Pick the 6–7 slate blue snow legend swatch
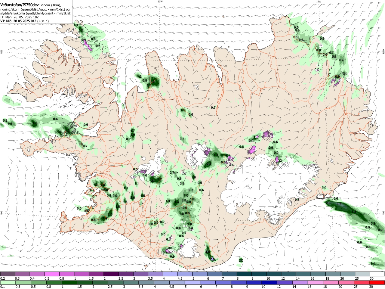The height and width of the screenshot is (289, 385). coord(215,274)
